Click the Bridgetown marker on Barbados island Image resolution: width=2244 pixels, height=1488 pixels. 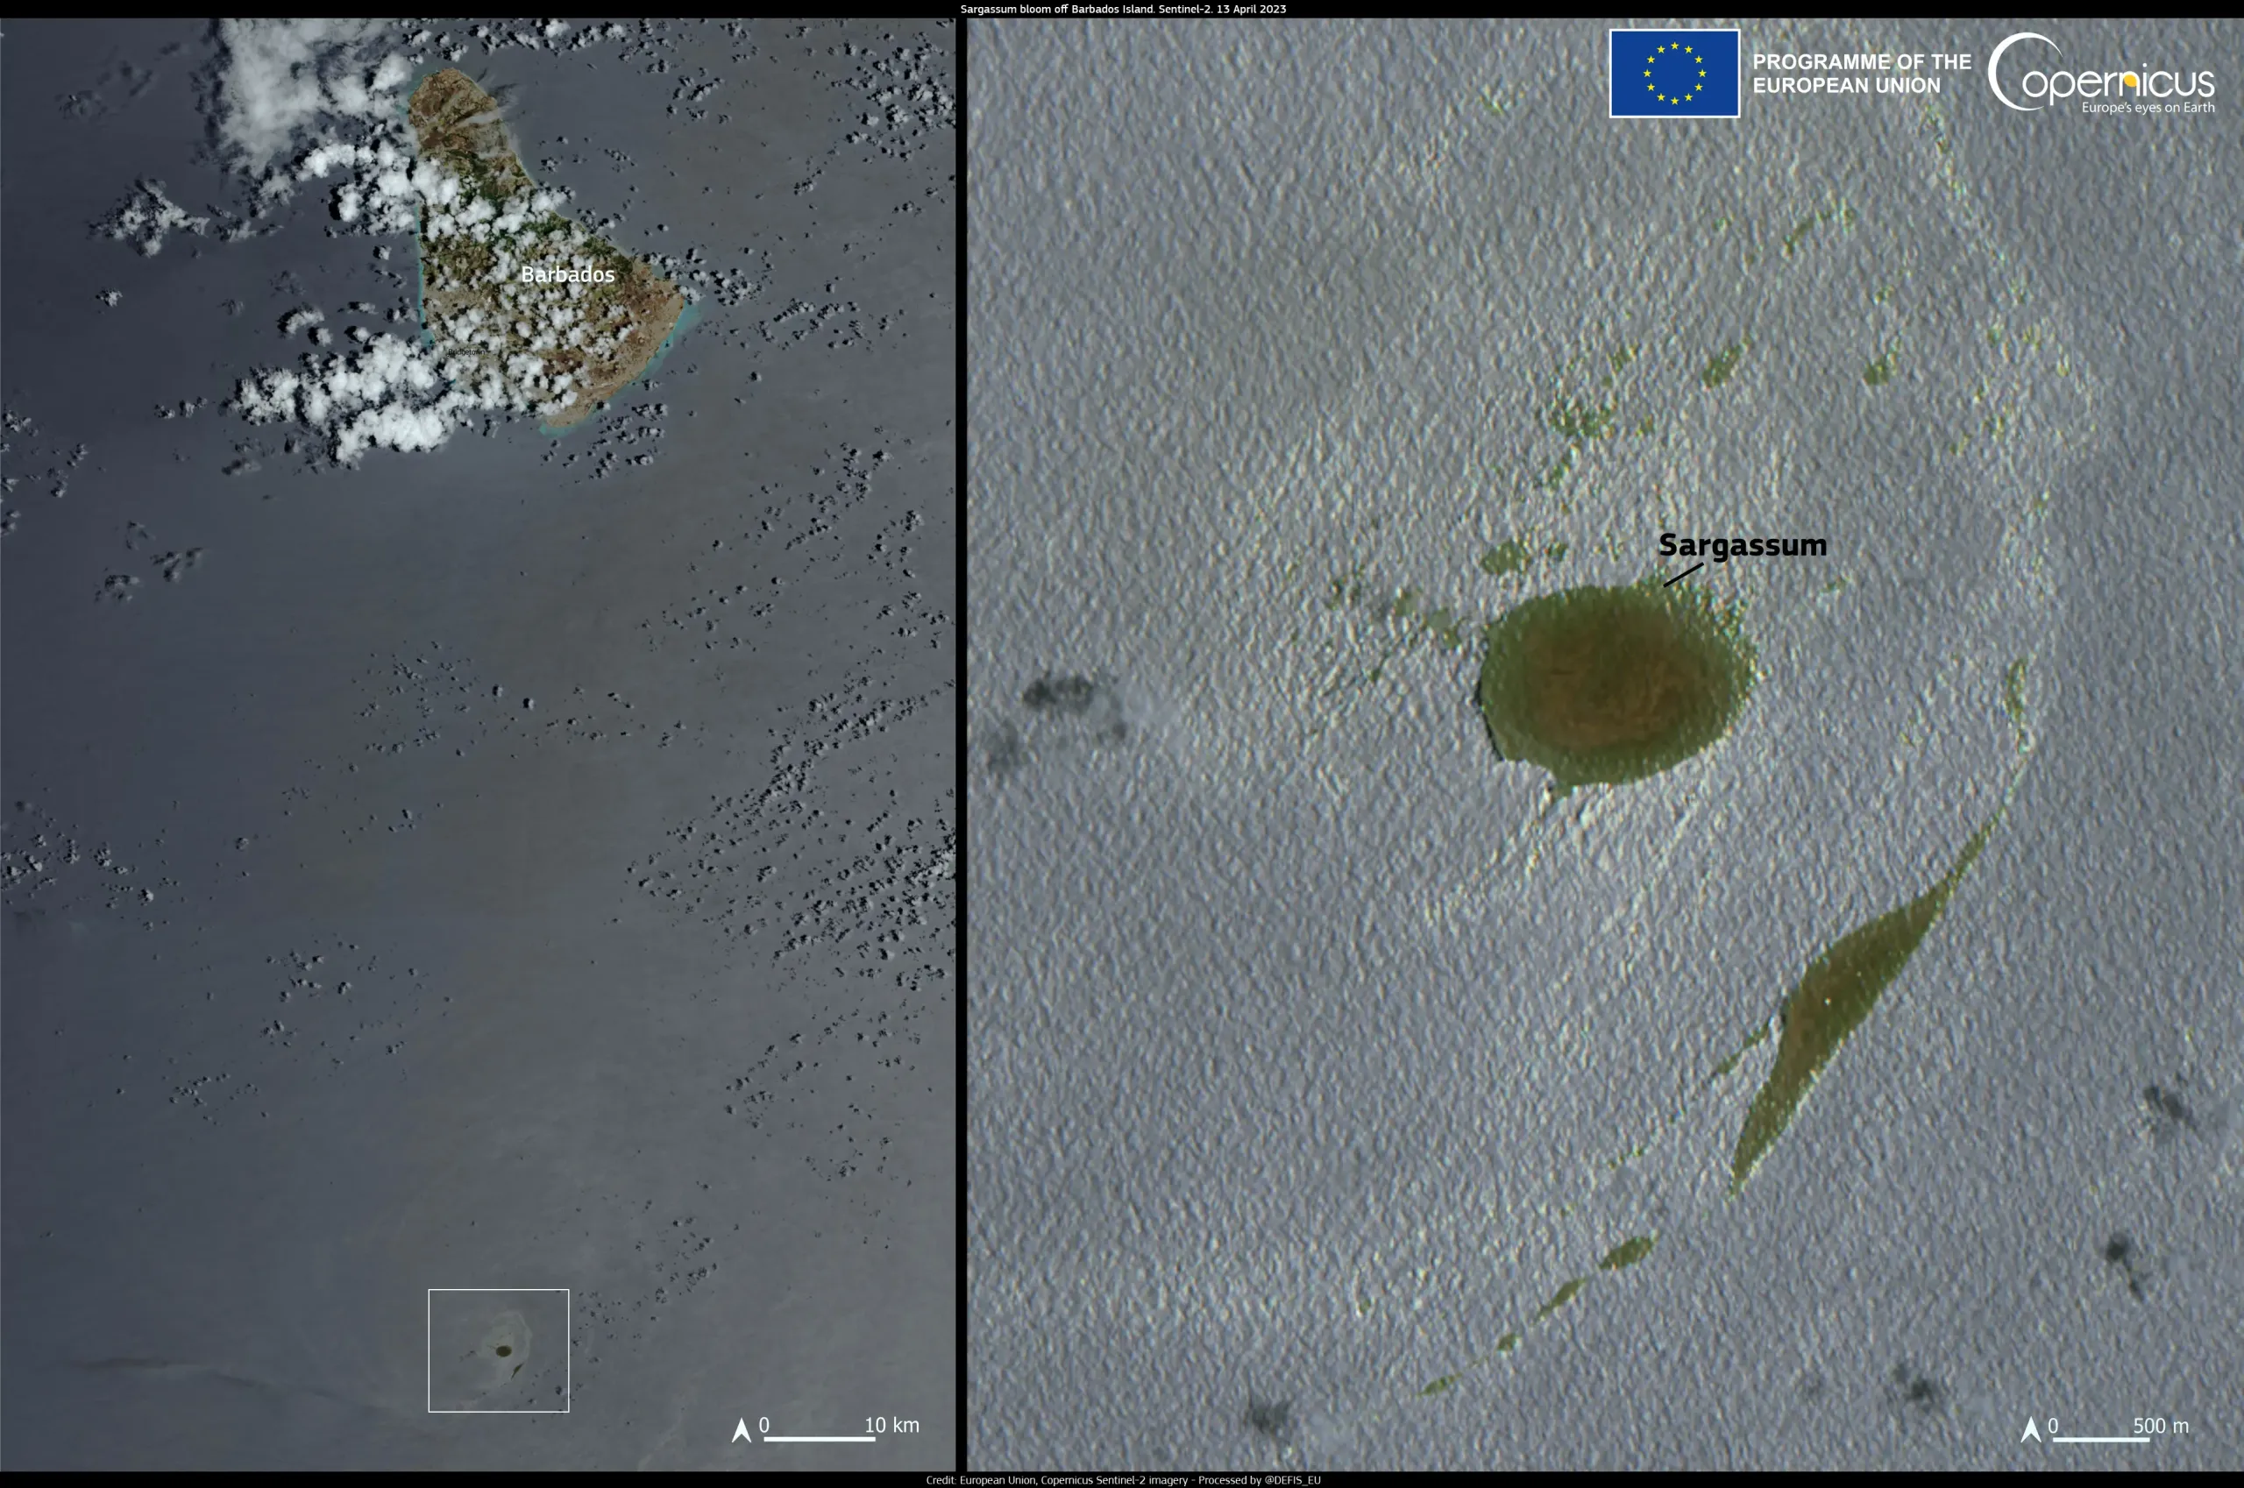coord(465,351)
